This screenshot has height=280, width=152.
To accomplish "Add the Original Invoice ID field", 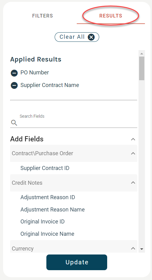I will [42, 222].
